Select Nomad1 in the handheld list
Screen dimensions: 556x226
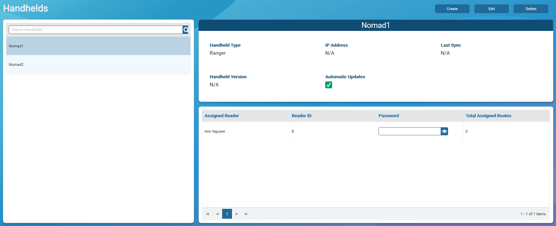click(98, 46)
